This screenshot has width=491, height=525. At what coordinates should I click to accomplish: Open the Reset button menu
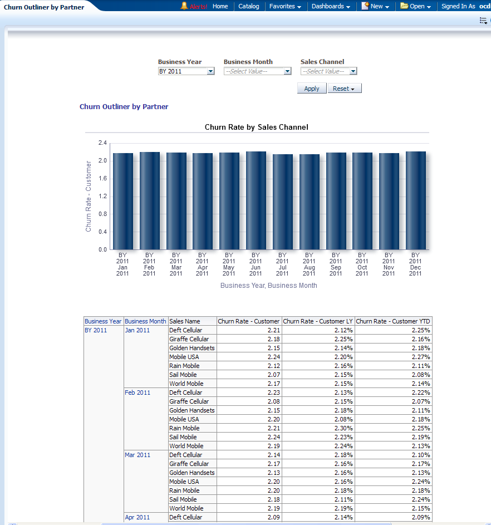click(x=344, y=89)
